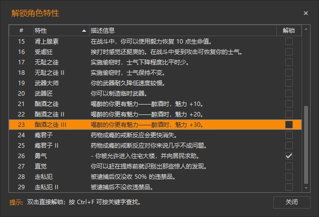
Task: Check unlock box for 武器匠
Action: point(289,94)
